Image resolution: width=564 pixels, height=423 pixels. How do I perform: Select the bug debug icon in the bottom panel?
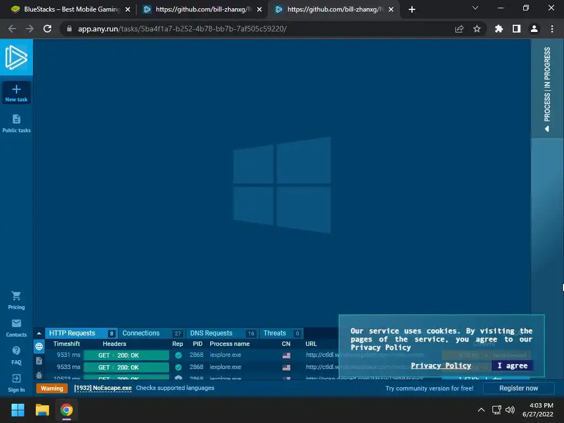click(39, 375)
